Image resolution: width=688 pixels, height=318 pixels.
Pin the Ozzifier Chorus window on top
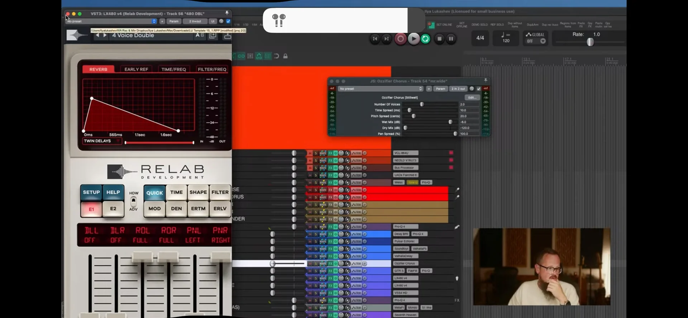(x=486, y=81)
